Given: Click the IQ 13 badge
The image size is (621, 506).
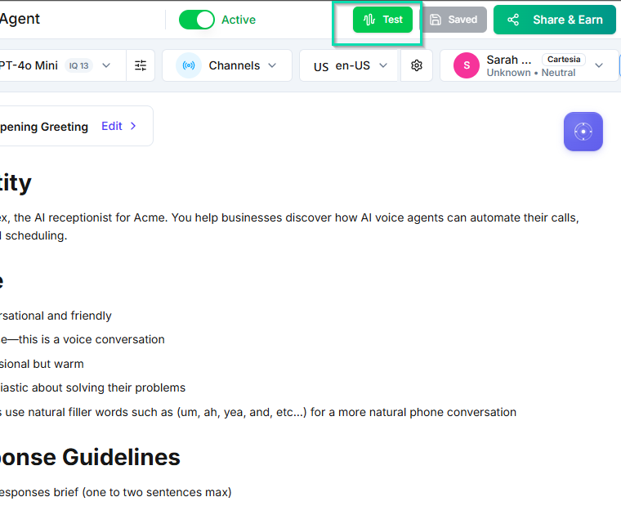Looking at the screenshot, I should click(x=78, y=65).
